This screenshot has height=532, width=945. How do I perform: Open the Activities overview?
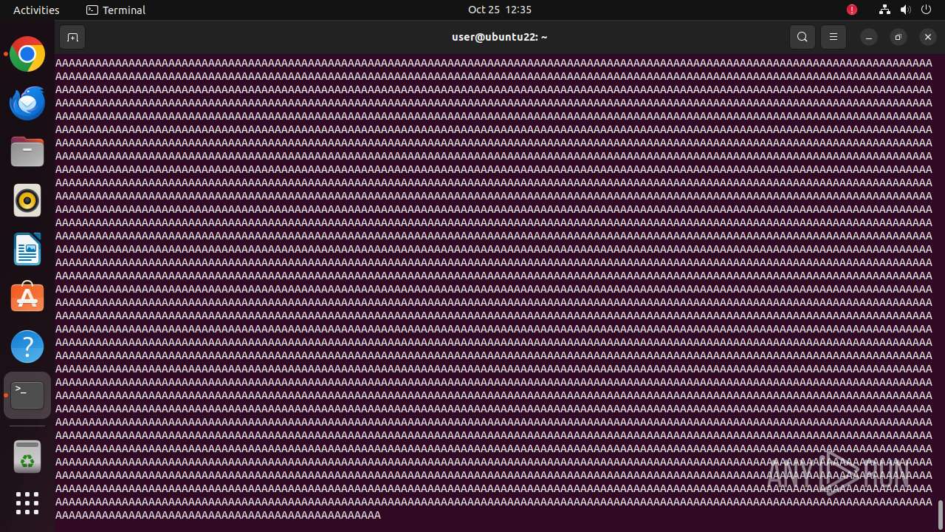coord(36,10)
